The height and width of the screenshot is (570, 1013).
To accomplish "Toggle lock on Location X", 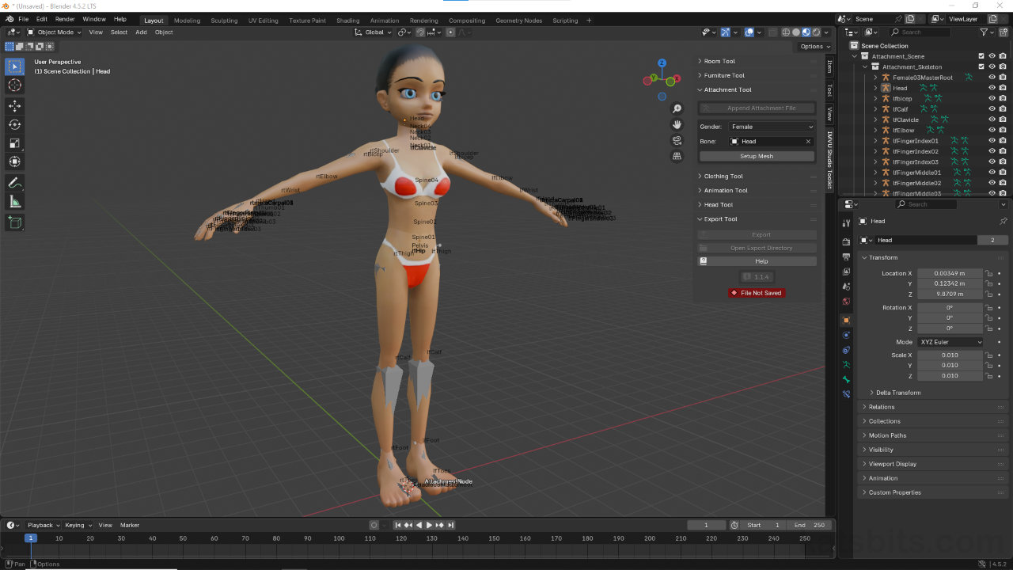I will [x=988, y=273].
